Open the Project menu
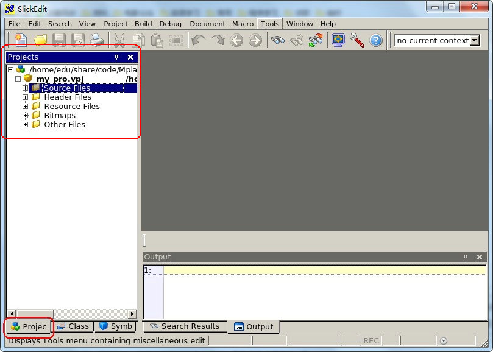Screen dimensions: 493x352 tap(116, 24)
